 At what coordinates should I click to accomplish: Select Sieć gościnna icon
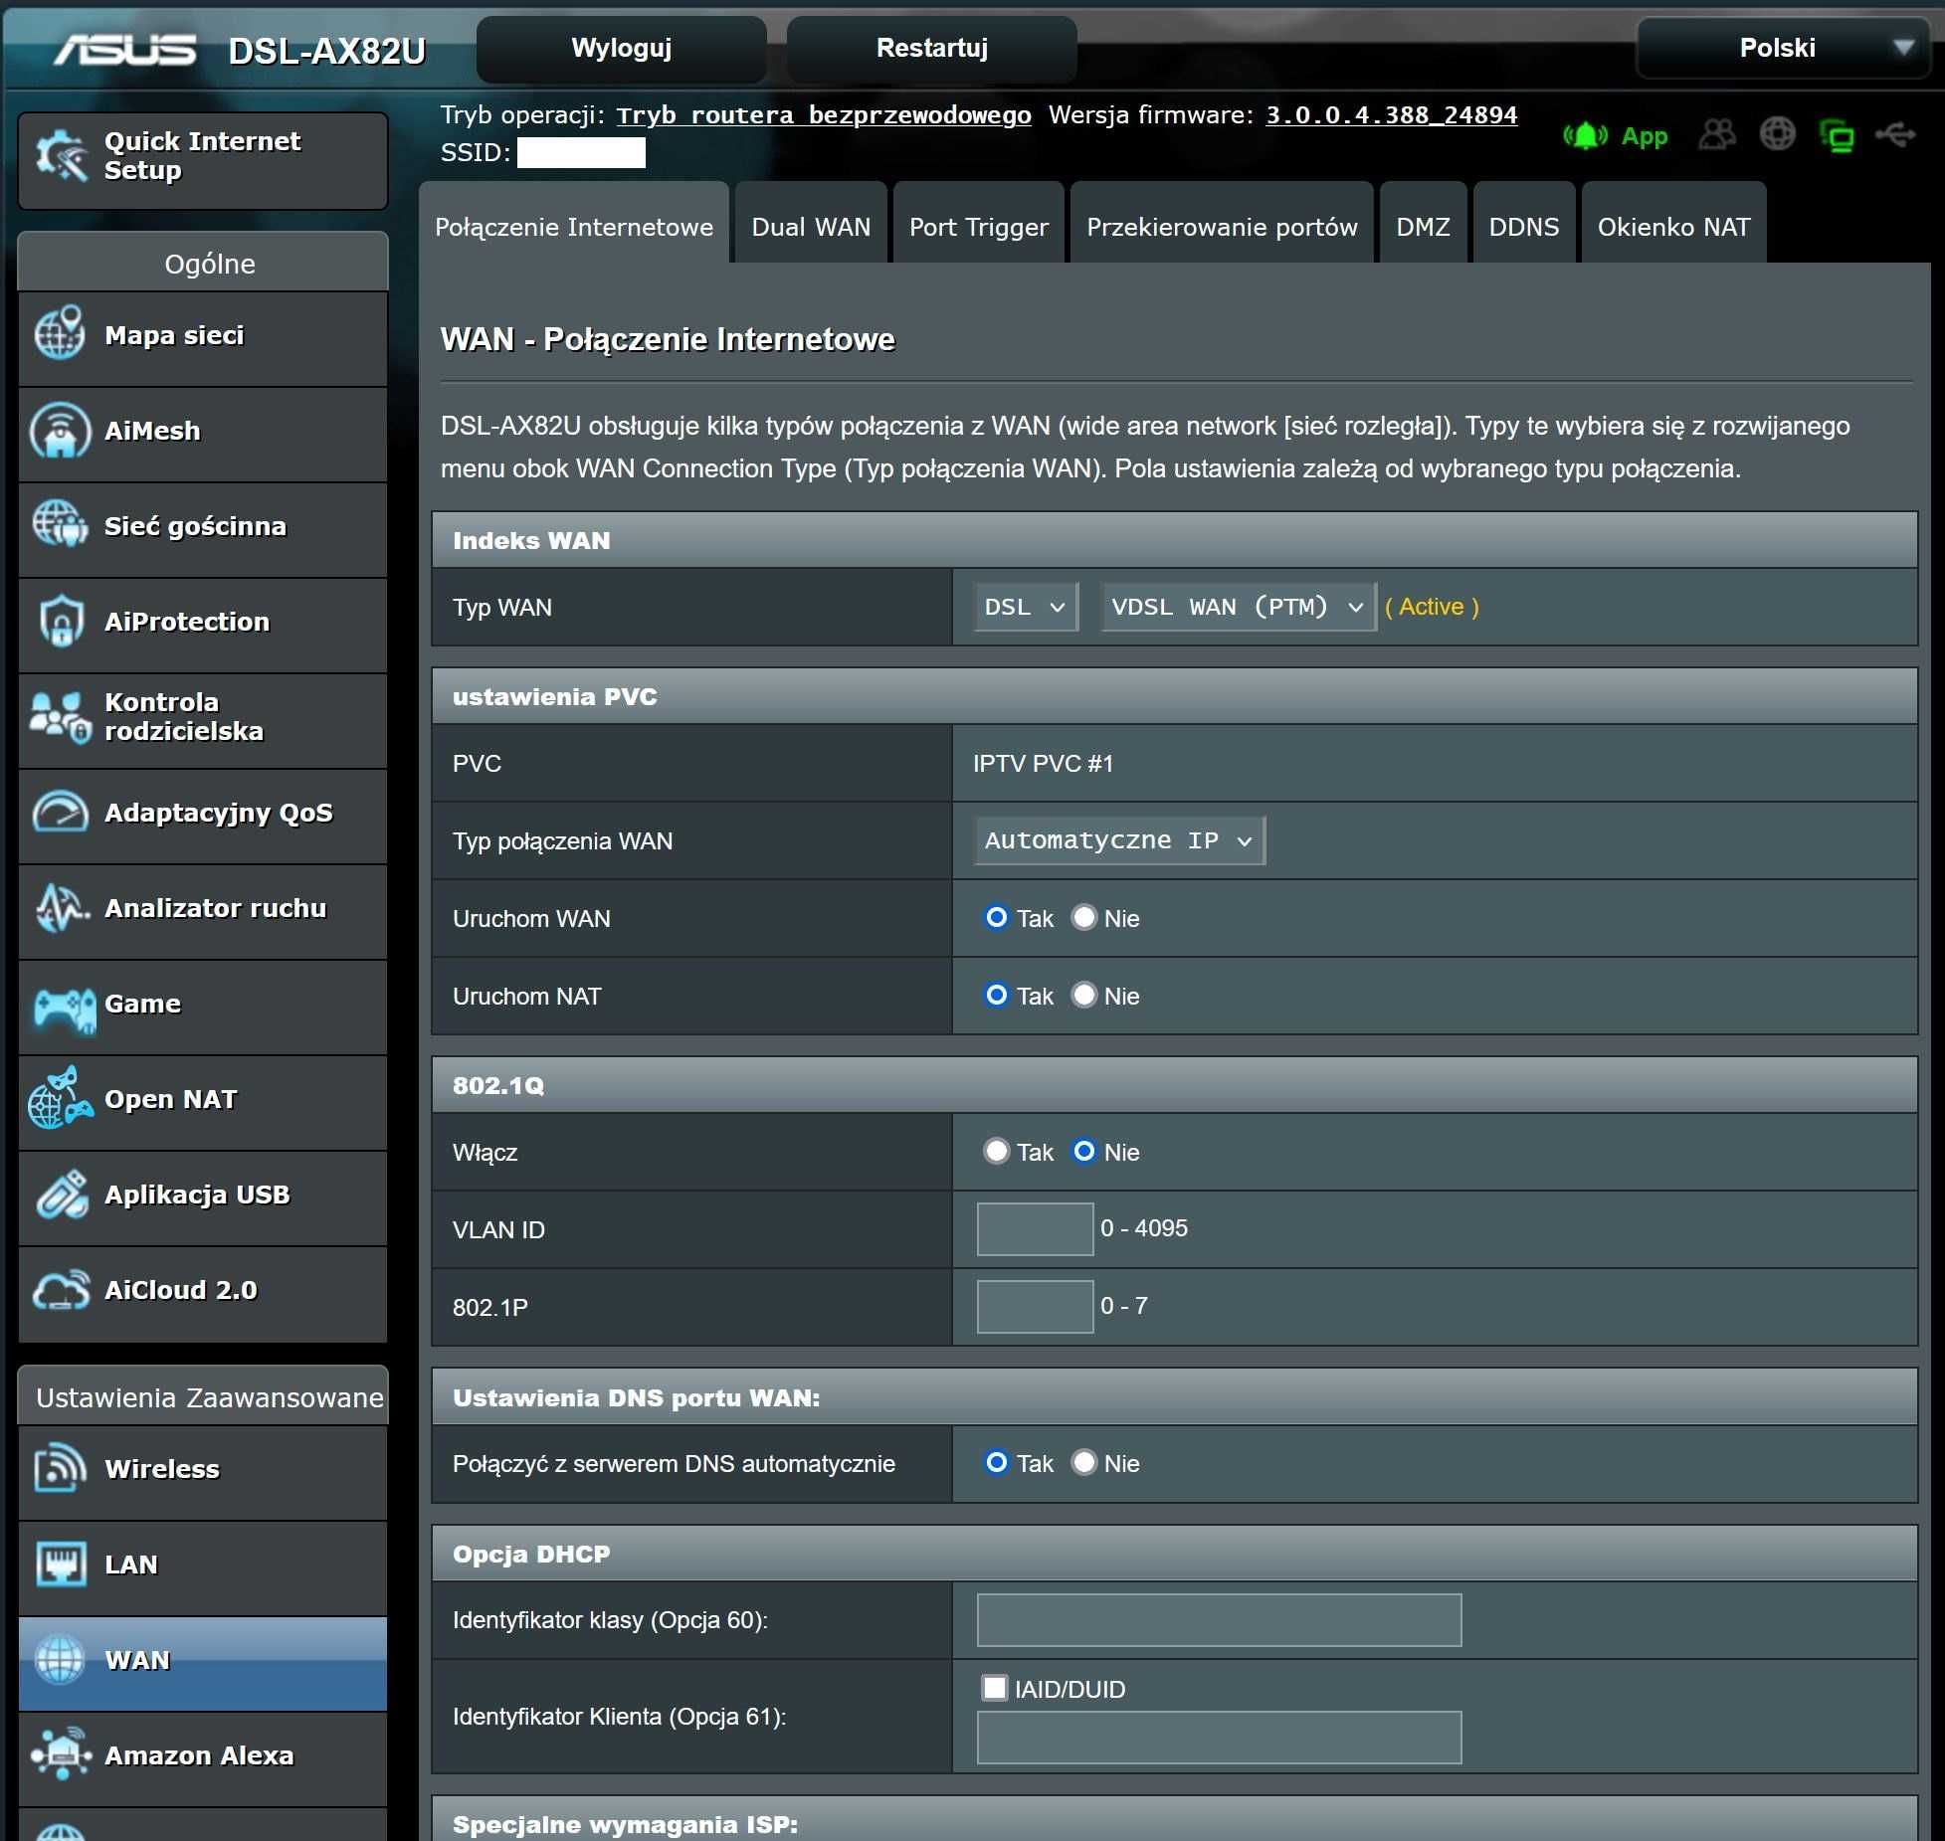point(60,525)
